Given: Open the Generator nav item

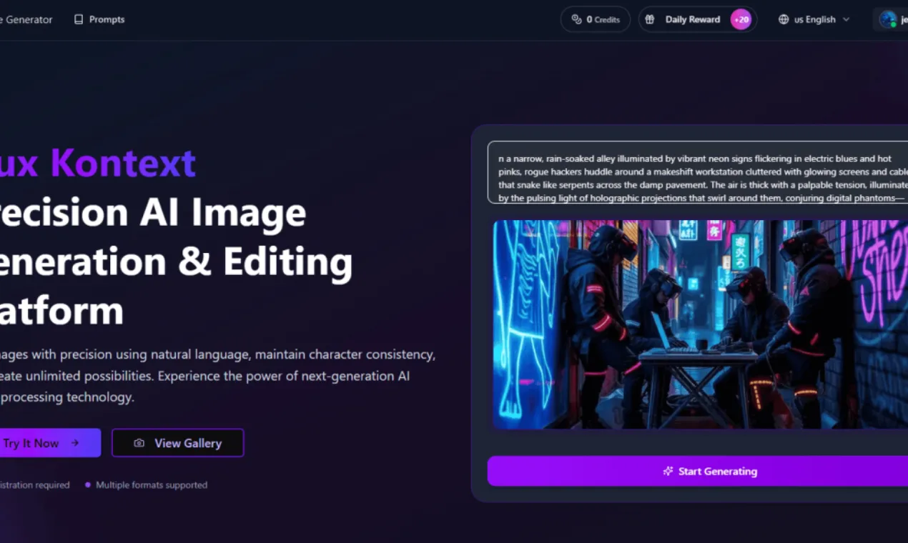Looking at the screenshot, I should click(26, 19).
